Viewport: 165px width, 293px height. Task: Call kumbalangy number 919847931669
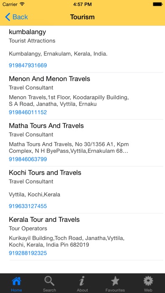click(x=28, y=65)
